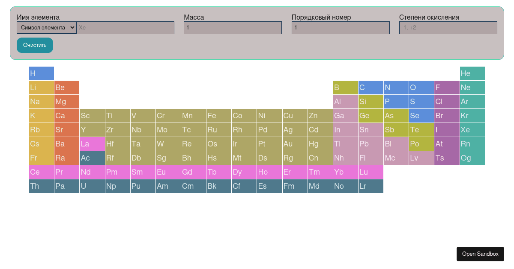Screen dimensions: 514x269
Task: Select oxygen (O) element cell
Action: pyautogui.click(x=421, y=87)
